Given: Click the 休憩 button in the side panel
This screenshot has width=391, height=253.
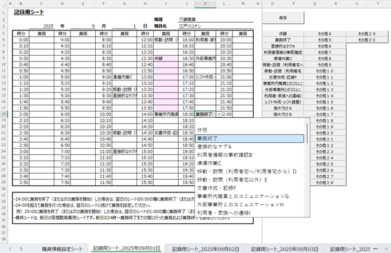Looking at the screenshot, I should (283, 34).
